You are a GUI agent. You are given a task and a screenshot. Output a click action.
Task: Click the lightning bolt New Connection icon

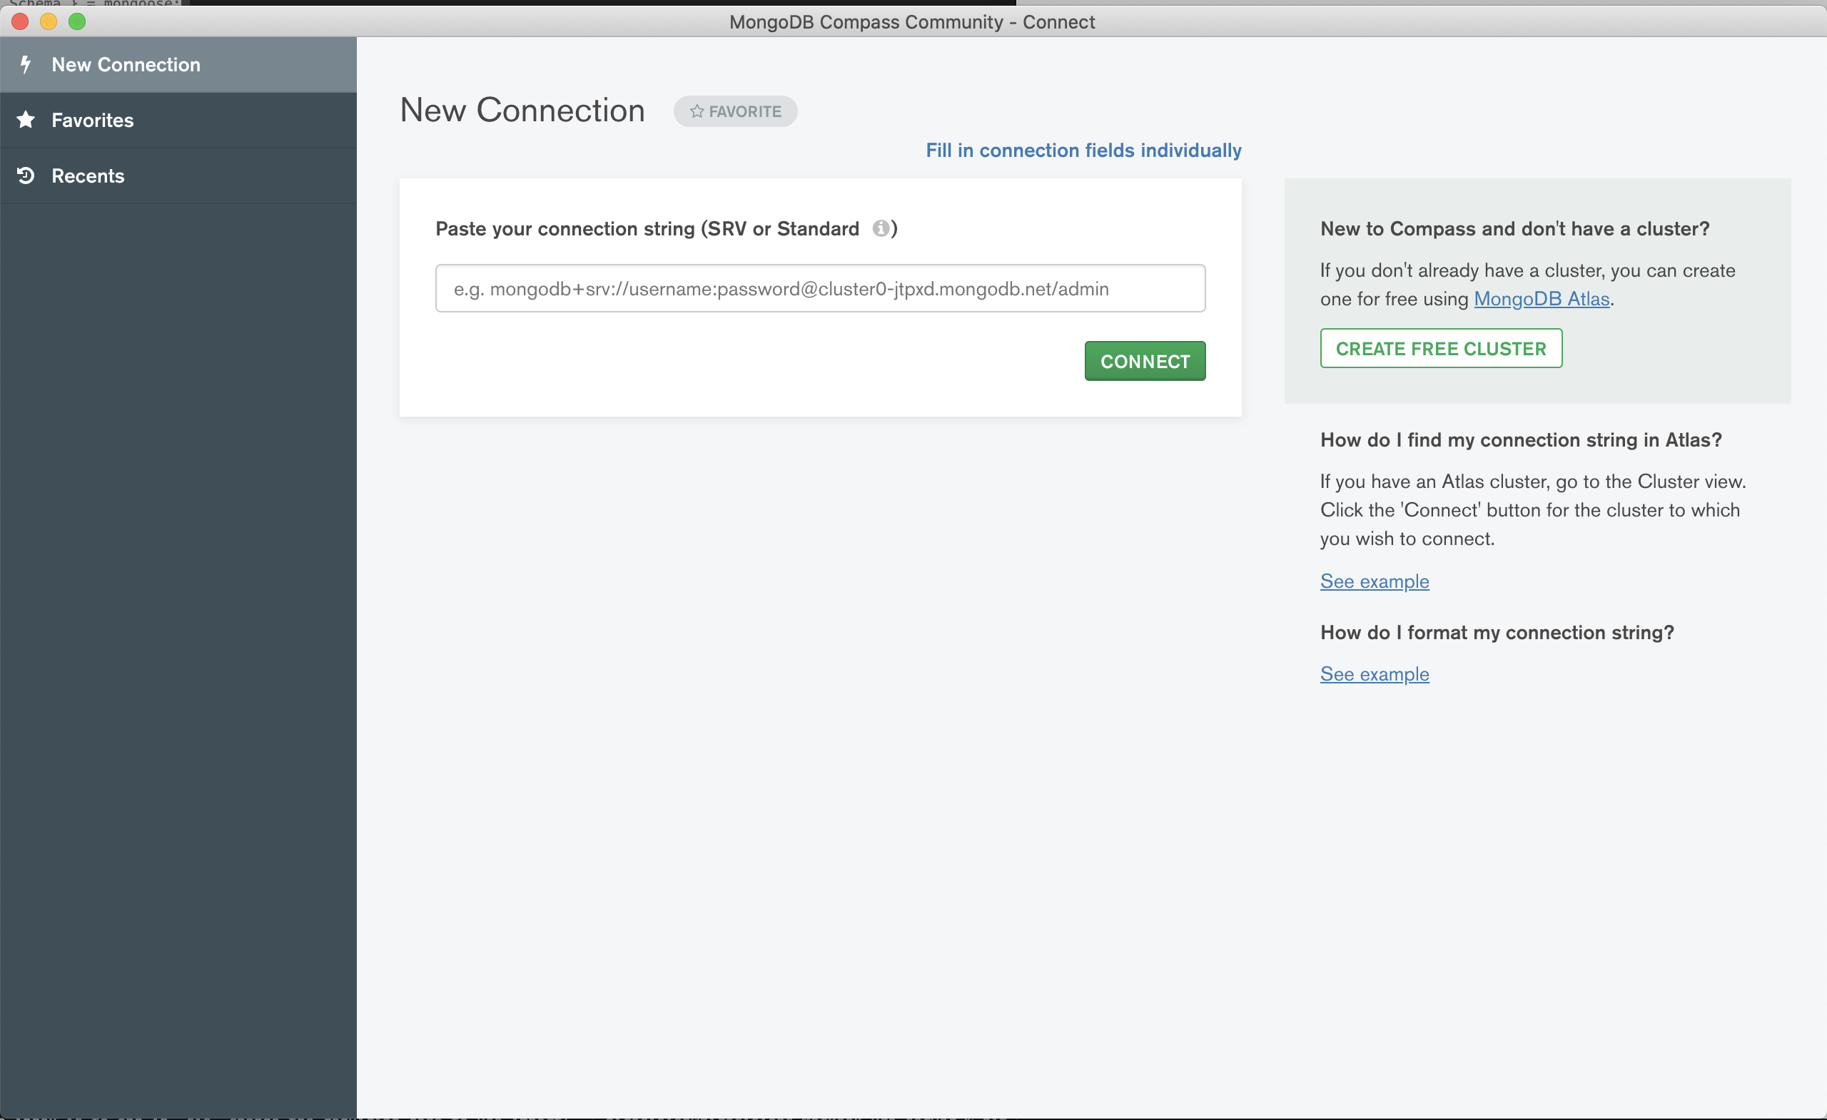click(26, 64)
